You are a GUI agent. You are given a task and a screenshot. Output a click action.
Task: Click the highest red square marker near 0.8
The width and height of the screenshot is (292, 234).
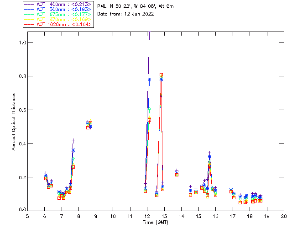pos(161,75)
